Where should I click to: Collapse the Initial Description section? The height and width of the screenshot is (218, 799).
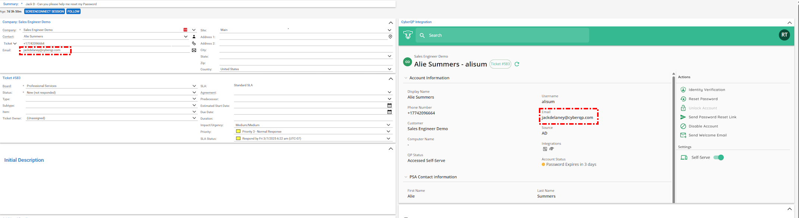tap(390, 149)
